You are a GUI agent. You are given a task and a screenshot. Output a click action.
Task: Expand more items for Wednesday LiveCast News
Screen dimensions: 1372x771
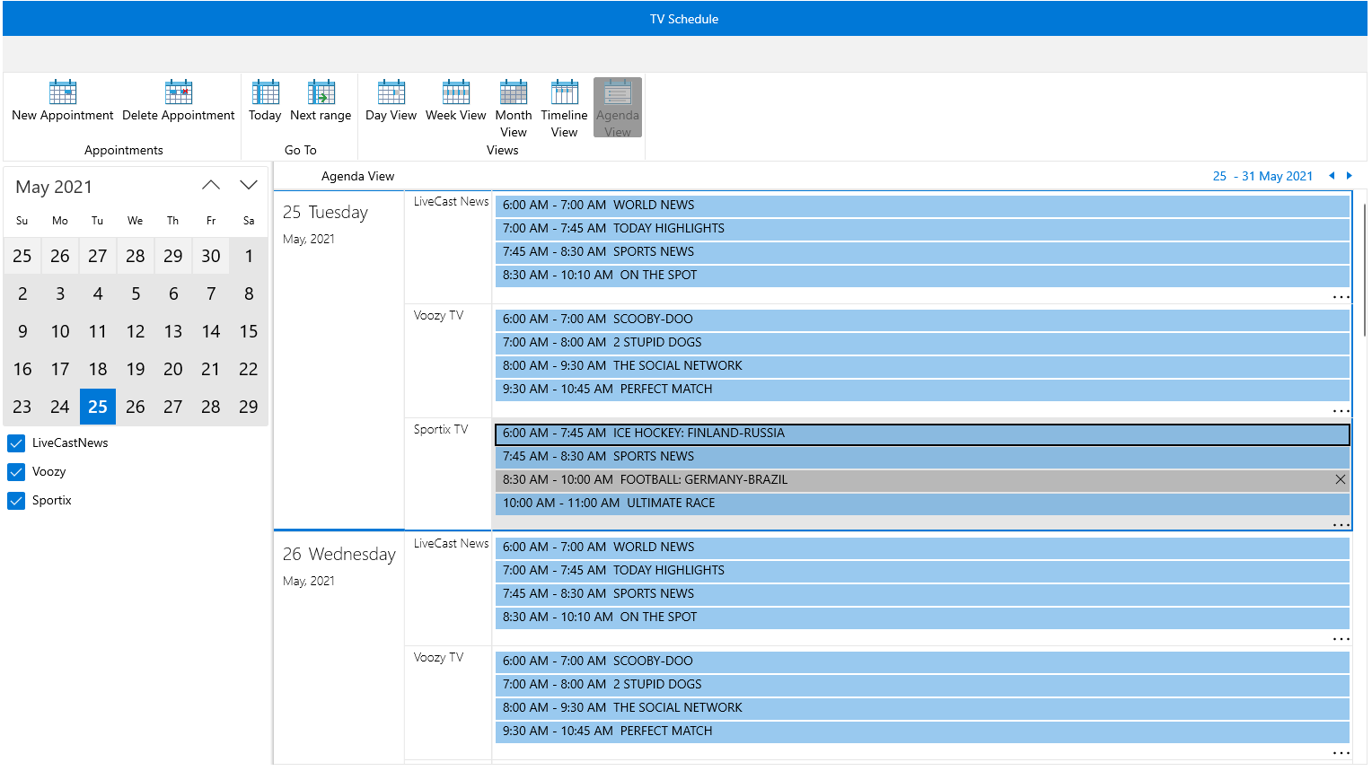[x=1341, y=639]
